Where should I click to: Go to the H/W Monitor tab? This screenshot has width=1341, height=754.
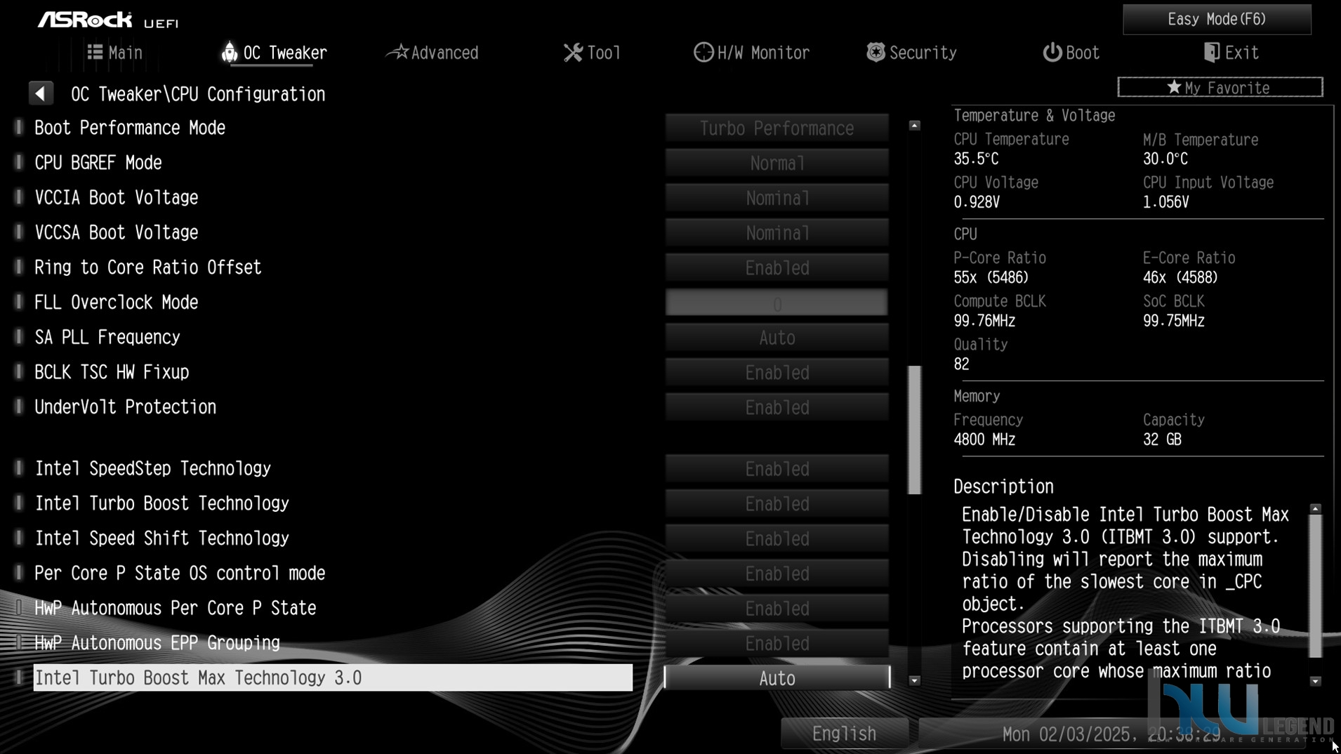pyautogui.click(x=751, y=53)
